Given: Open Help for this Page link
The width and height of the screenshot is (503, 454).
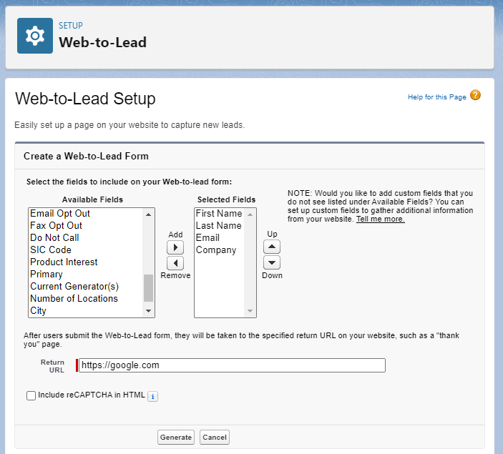Looking at the screenshot, I should [436, 97].
